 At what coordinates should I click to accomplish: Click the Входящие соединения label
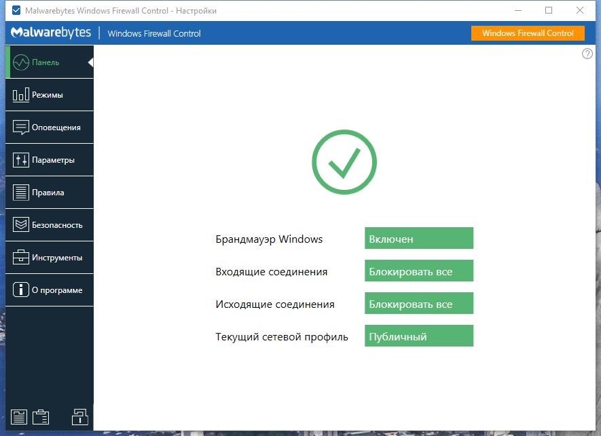tap(272, 272)
